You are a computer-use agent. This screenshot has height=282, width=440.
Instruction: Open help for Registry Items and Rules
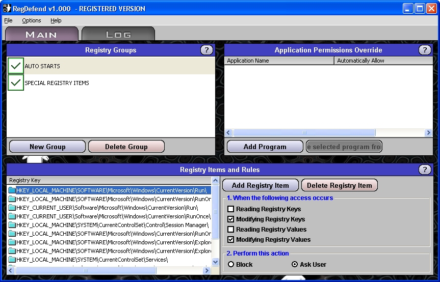[x=425, y=170]
